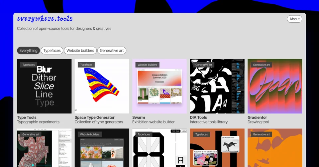The height and width of the screenshot is (167, 319).
Task: Open the Space Type Generator thumbnail
Action: click(x=102, y=86)
